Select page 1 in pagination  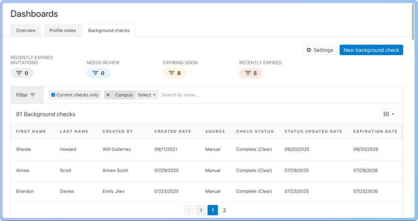pyautogui.click(x=213, y=210)
